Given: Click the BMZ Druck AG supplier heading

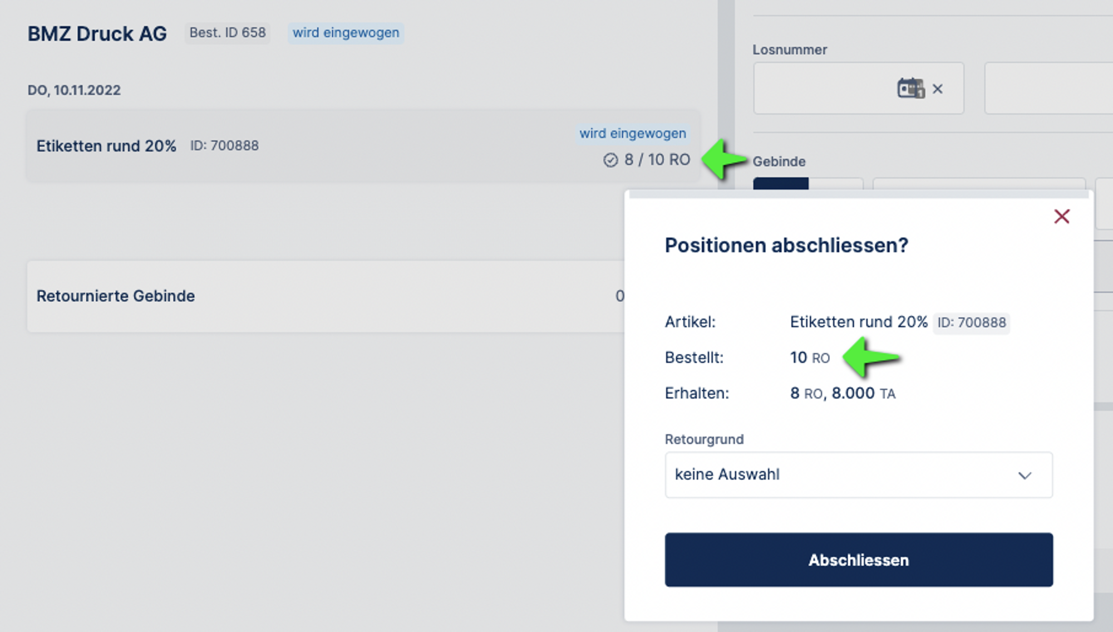Looking at the screenshot, I should point(97,34).
